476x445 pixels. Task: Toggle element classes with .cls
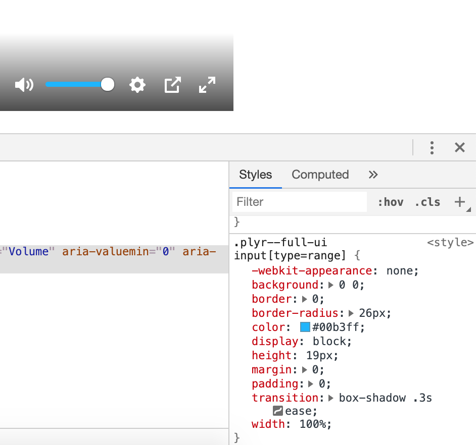(x=427, y=202)
